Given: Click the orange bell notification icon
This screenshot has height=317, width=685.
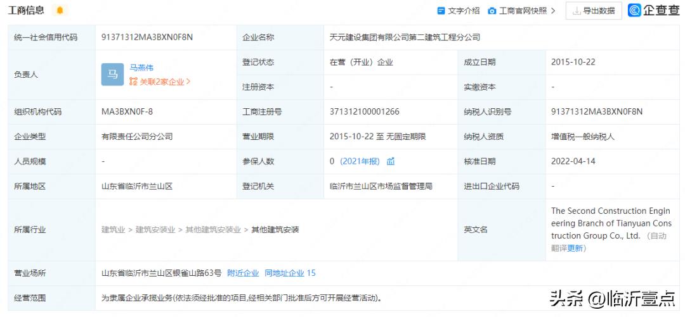Looking at the screenshot, I should (x=60, y=11).
